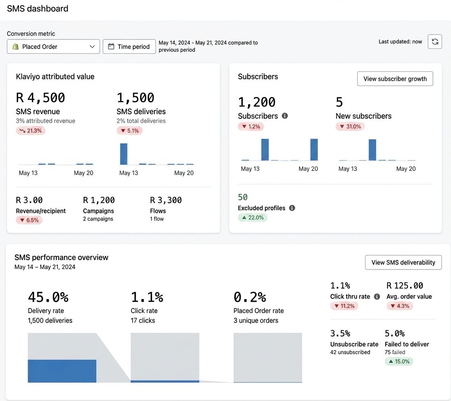451x401 pixels.
Task: Click the R 4,500 SMS revenue value
Action: 41,98
